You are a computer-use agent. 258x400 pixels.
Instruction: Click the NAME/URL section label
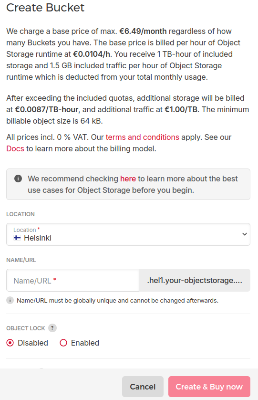(x=21, y=260)
